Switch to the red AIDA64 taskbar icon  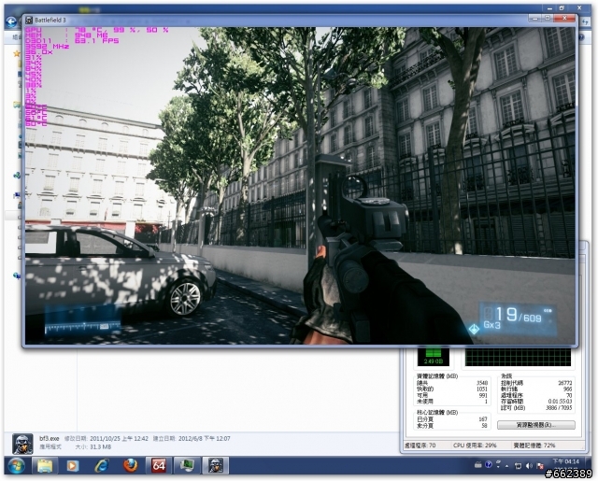[159, 466]
